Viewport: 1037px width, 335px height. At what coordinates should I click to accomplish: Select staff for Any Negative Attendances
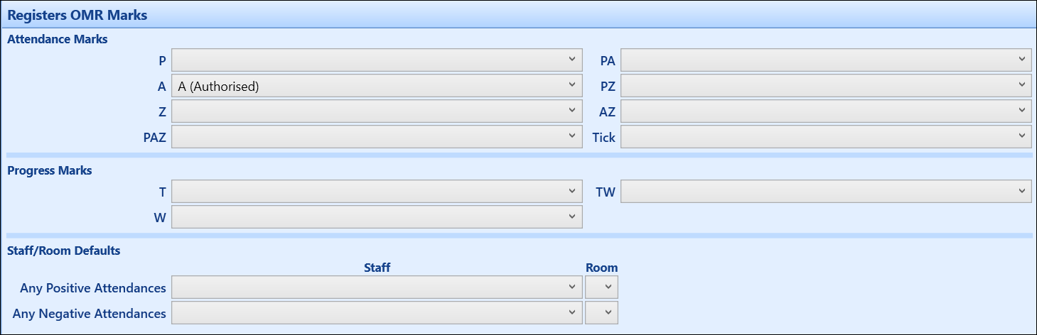pyautogui.click(x=377, y=313)
